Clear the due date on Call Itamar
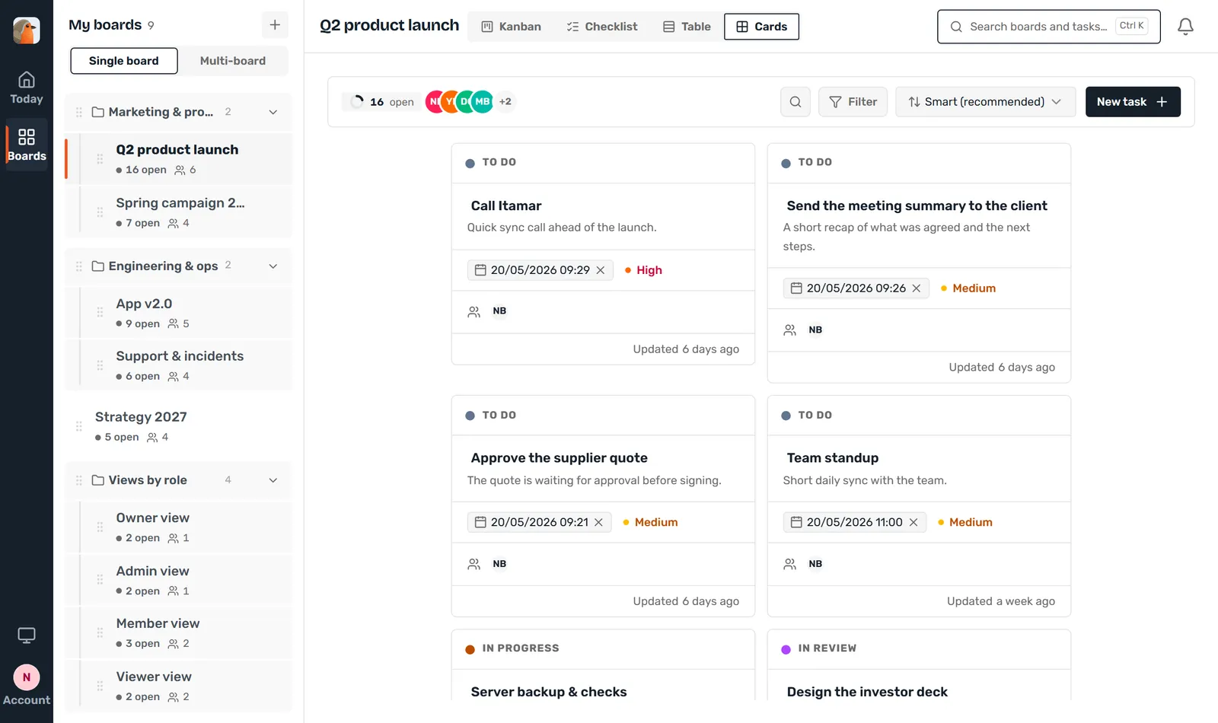Viewport: 1218px width, 723px height. [x=601, y=270]
